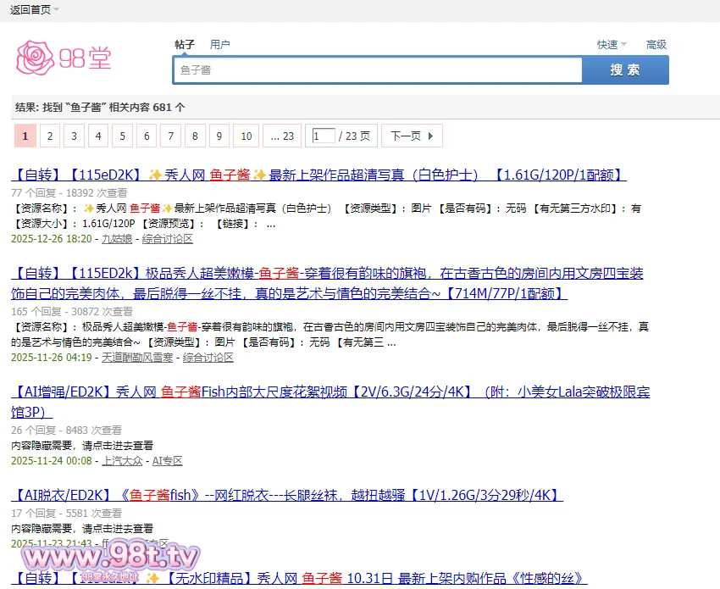
Task: Switch to the 帖子 search tab
Action: click(x=185, y=44)
